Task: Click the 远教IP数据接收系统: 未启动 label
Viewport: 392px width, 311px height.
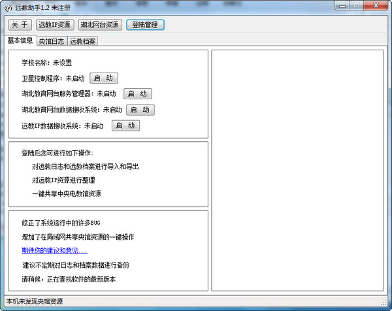Action: click(62, 125)
